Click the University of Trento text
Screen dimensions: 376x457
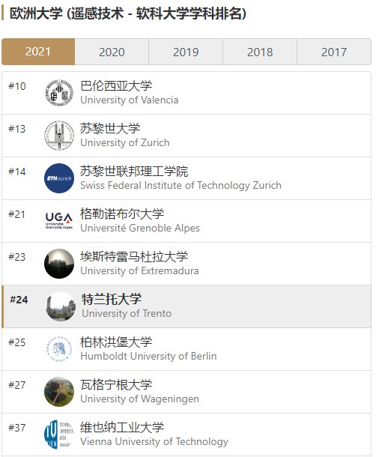pyautogui.click(x=127, y=314)
